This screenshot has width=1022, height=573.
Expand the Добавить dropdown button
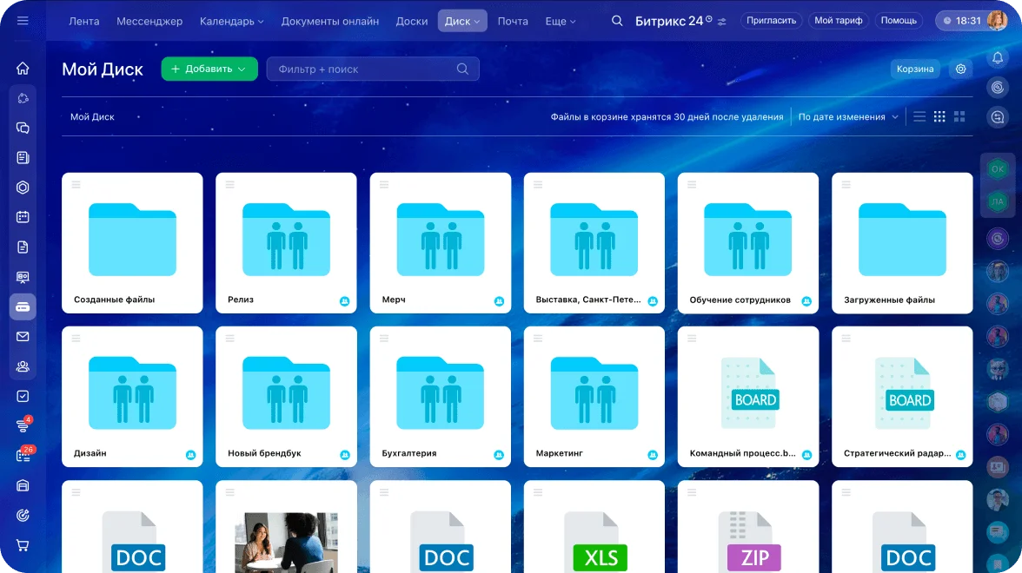pos(209,69)
